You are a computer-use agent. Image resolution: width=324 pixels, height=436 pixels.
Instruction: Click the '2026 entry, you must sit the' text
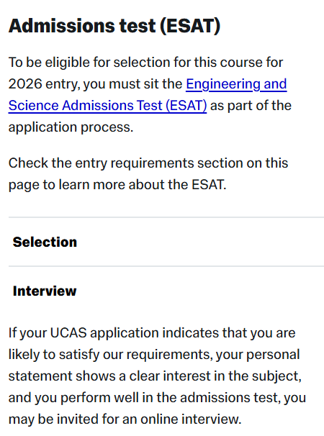(95, 84)
